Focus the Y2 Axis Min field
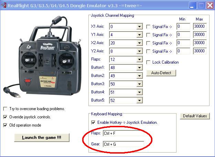215x157 pixels. point(183,51)
